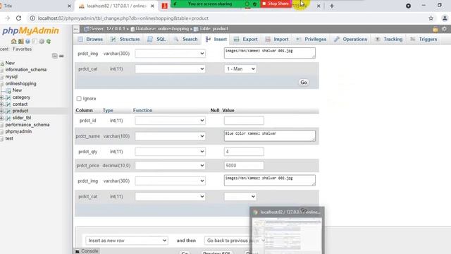Collapse all navigation tree icon
The height and width of the screenshot is (254, 451).
[x=55, y=56]
